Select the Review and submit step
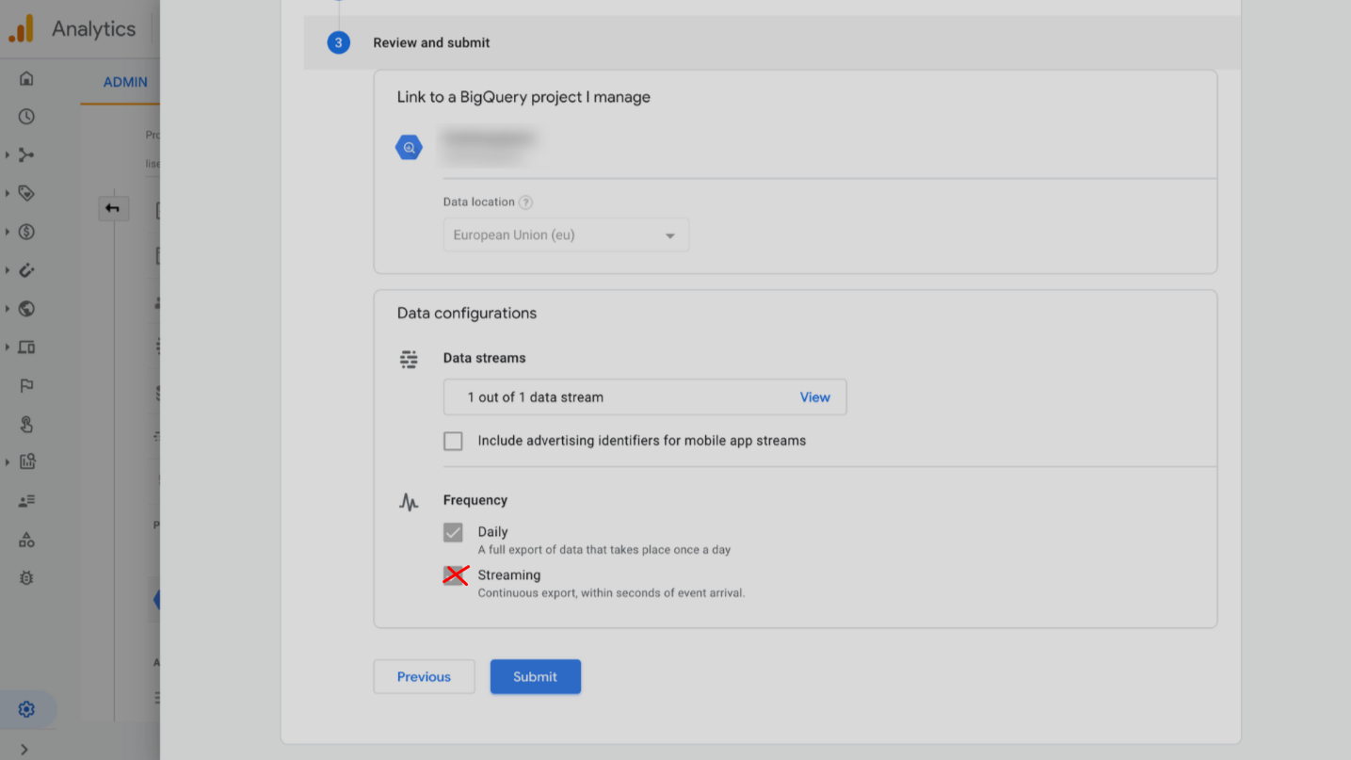Screen dimensions: 1351x760 click(431, 42)
